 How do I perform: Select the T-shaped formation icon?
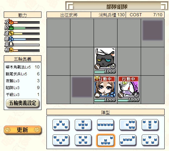150,124
